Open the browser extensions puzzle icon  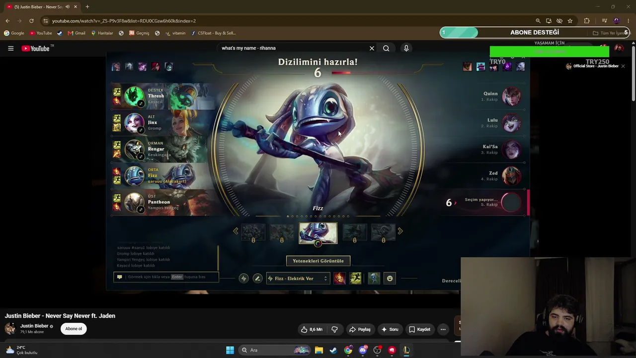[x=587, y=21]
